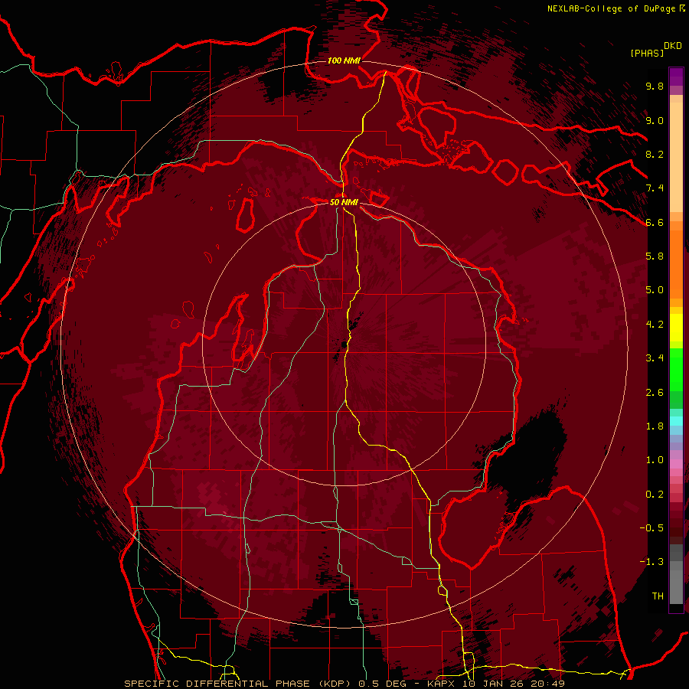This screenshot has width=689, height=689.
Task: Click the [PHAS] legend unit label
Action: coord(647,54)
